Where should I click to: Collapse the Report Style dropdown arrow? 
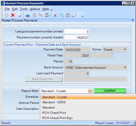click(x=90, y=91)
